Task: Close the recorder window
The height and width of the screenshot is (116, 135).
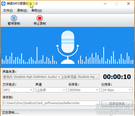Action: (x=129, y=4)
